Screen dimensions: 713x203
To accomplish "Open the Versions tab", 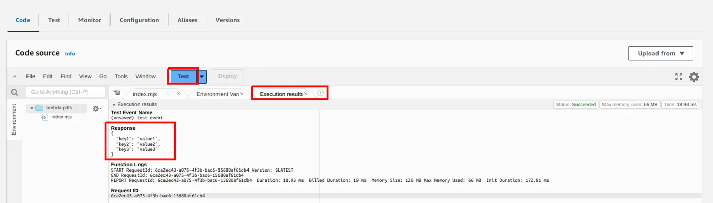I will (x=228, y=20).
